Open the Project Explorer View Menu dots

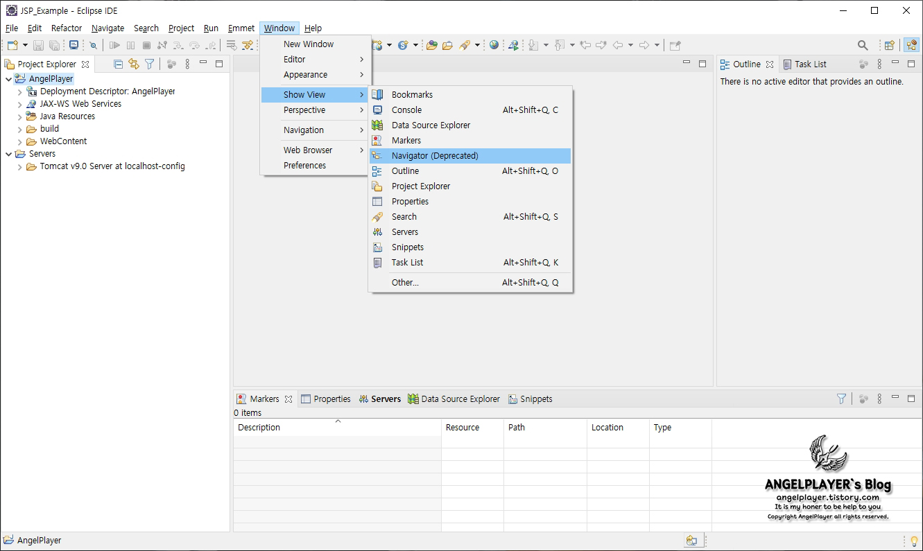[x=187, y=64]
